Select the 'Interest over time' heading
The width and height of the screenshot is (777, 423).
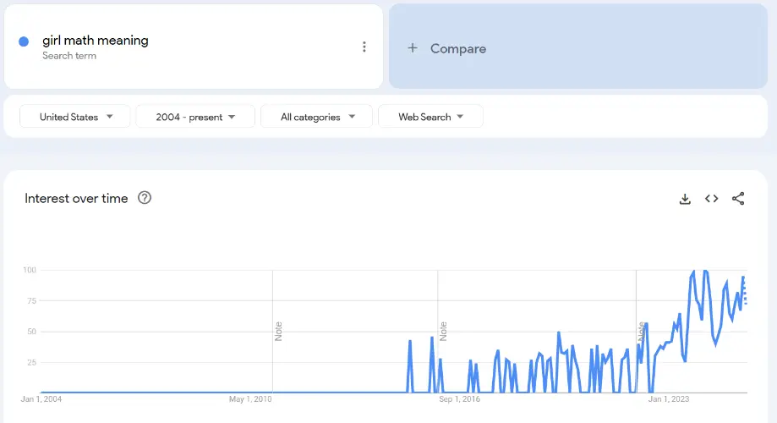[x=76, y=198]
